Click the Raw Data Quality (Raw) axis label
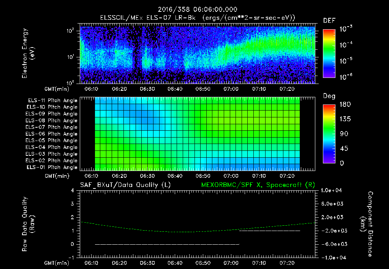This screenshot has width=389, height=269. click(x=28, y=224)
